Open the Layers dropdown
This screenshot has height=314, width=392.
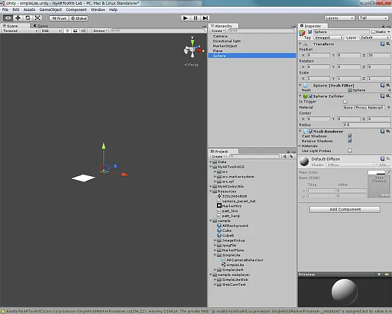click(339, 18)
